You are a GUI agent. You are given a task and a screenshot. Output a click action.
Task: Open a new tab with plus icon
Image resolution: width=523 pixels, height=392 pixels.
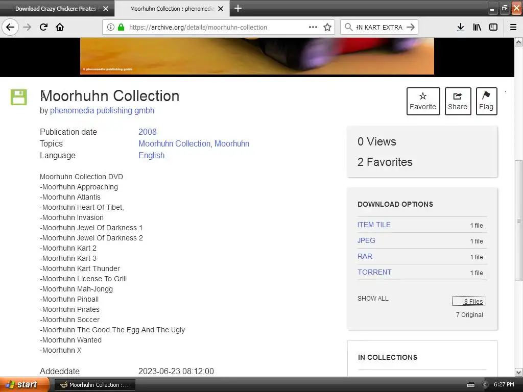tap(238, 8)
